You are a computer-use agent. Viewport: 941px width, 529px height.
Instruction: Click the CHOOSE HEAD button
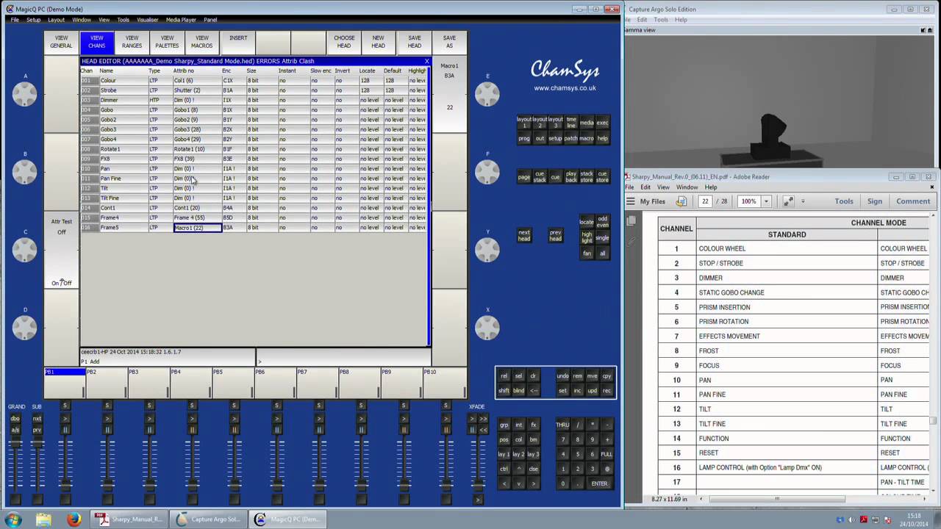point(344,43)
